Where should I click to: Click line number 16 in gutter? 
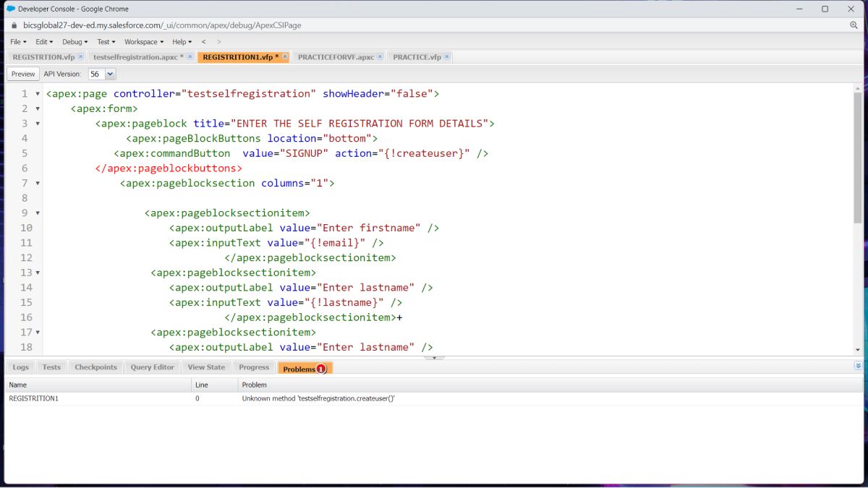click(x=25, y=317)
